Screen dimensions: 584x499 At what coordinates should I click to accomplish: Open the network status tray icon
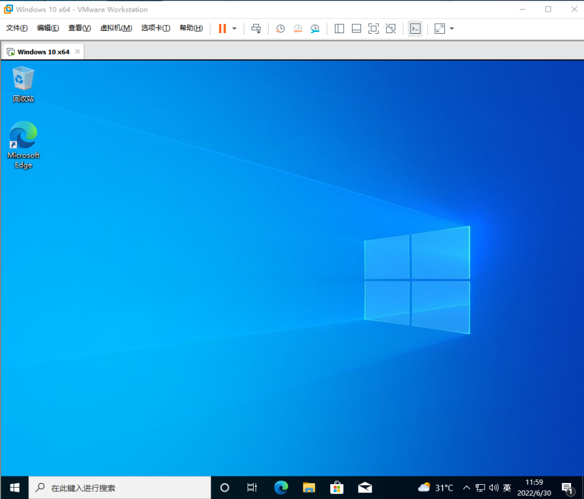click(480, 487)
